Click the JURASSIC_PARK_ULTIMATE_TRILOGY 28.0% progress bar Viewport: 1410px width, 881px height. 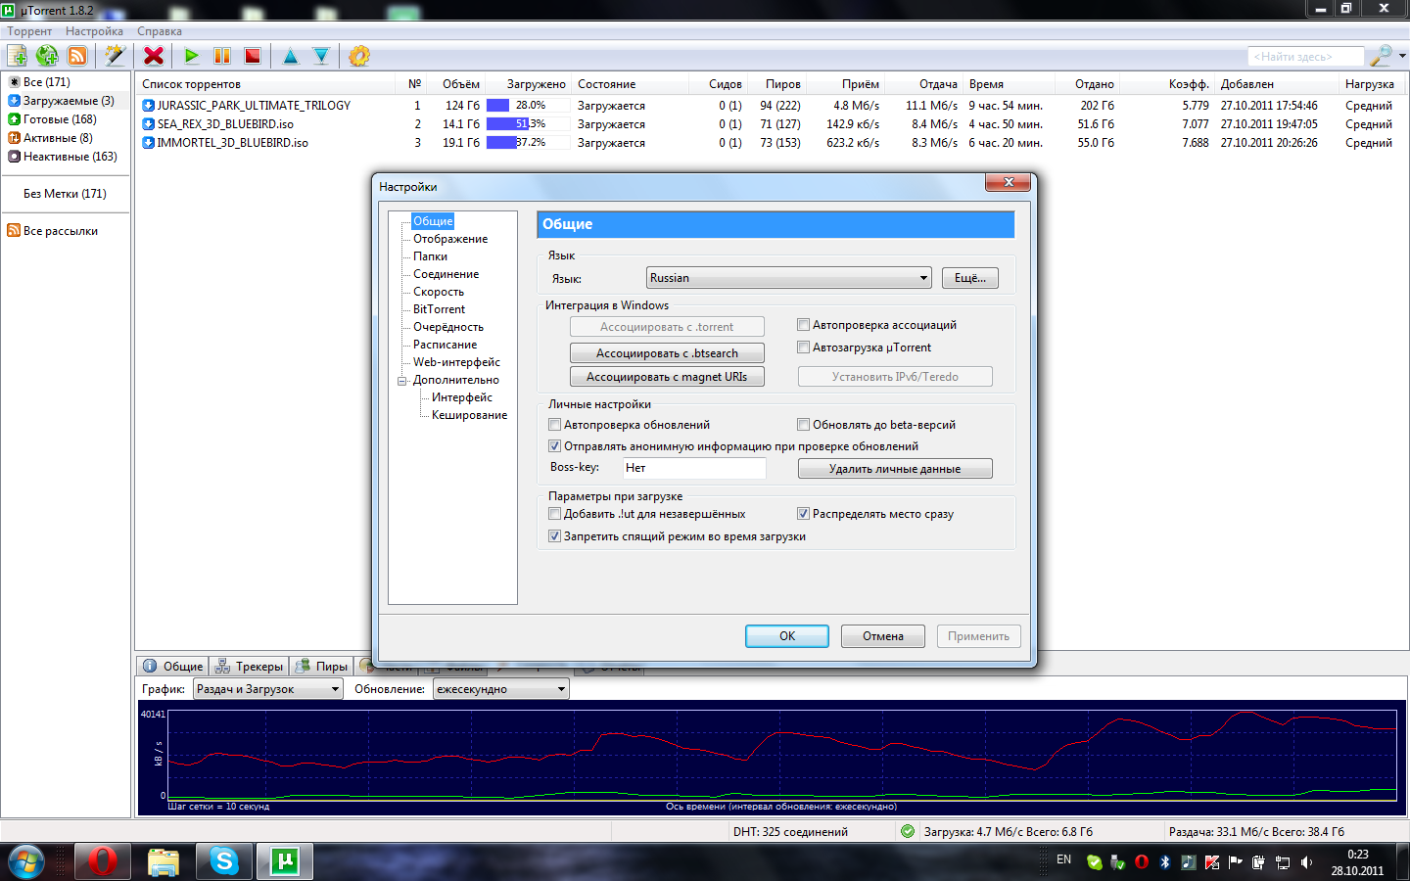click(528, 106)
